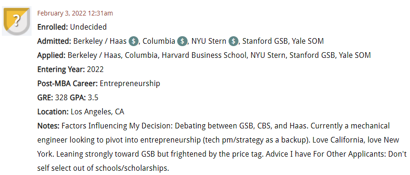
Task: Open the February 3, 2022 12:31am timestamp
Action: [75, 13]
